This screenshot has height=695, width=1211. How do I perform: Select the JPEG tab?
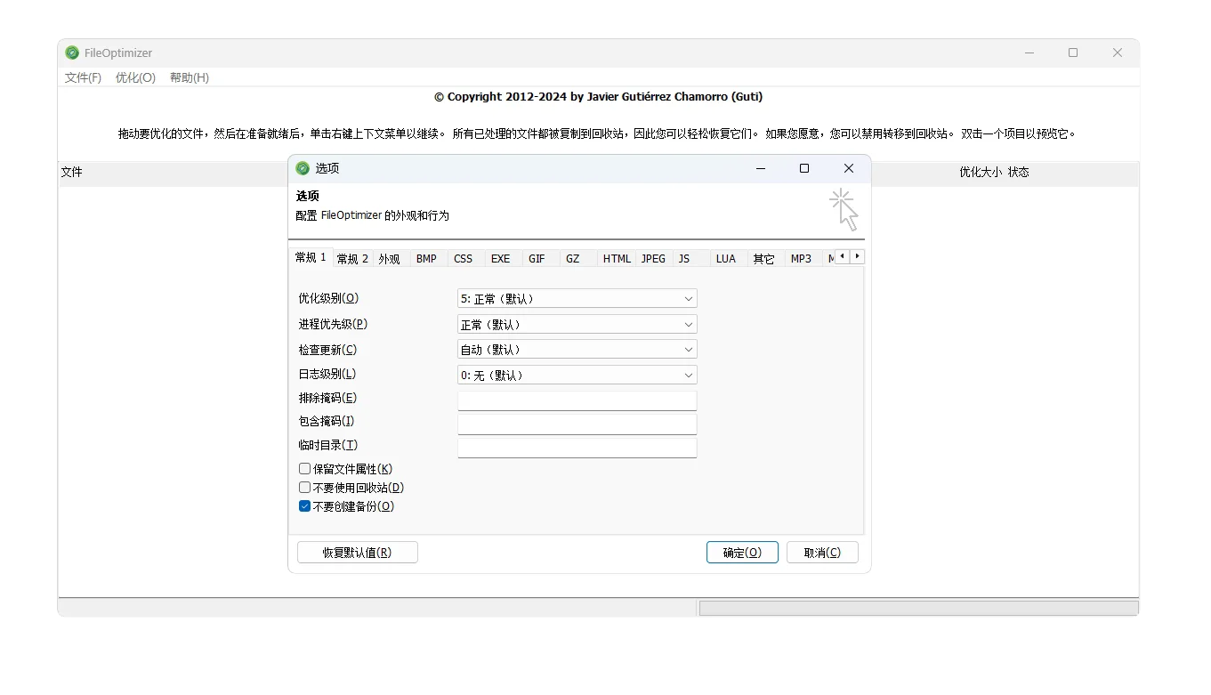click(654, 259)
